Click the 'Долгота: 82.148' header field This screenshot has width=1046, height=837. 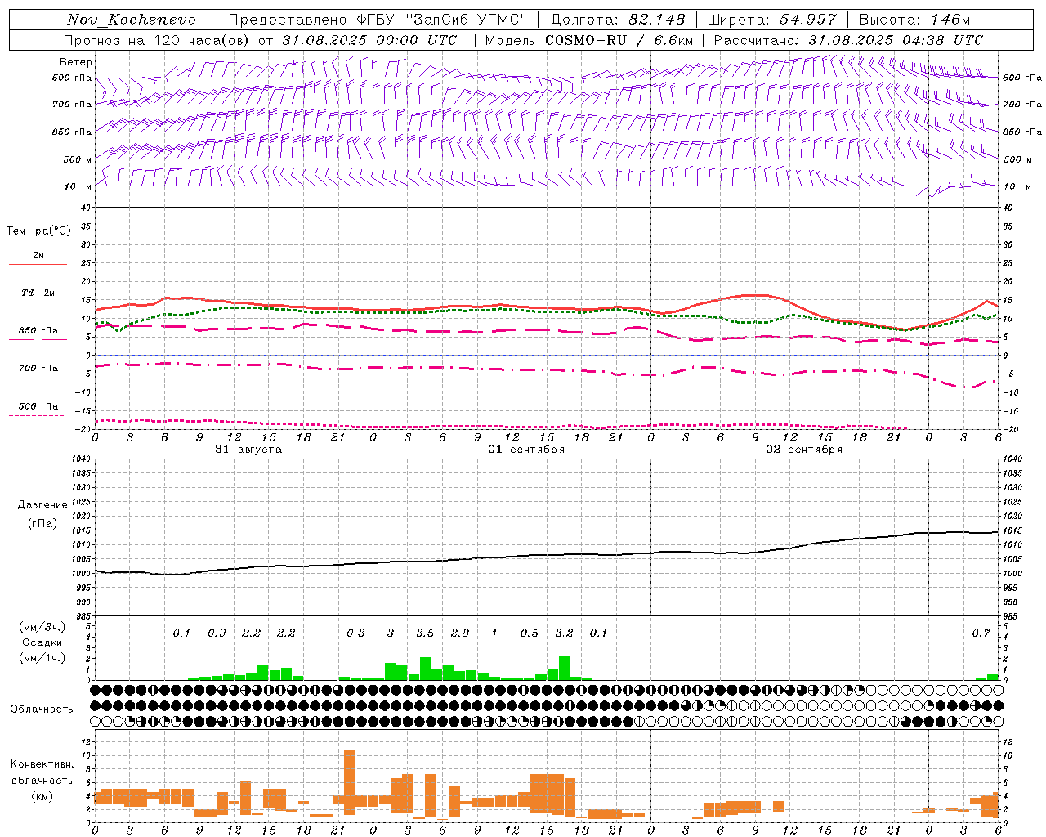(x=618, y=20)
